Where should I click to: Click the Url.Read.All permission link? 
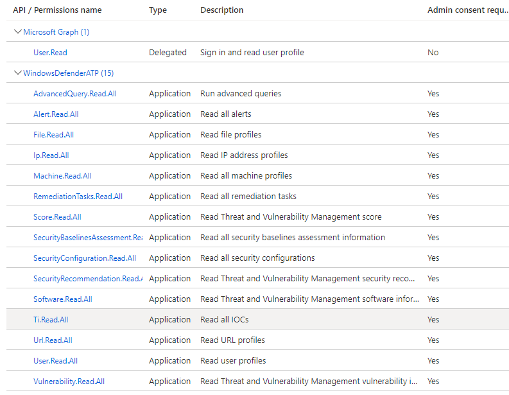click(53, 340)
